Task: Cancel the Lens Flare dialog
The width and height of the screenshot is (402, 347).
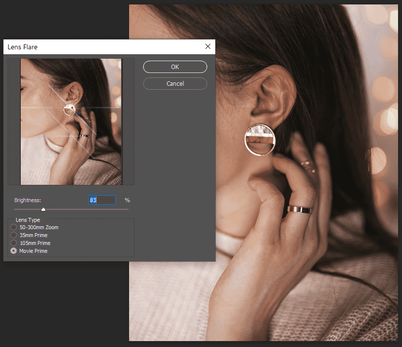Action: [175, 84]
